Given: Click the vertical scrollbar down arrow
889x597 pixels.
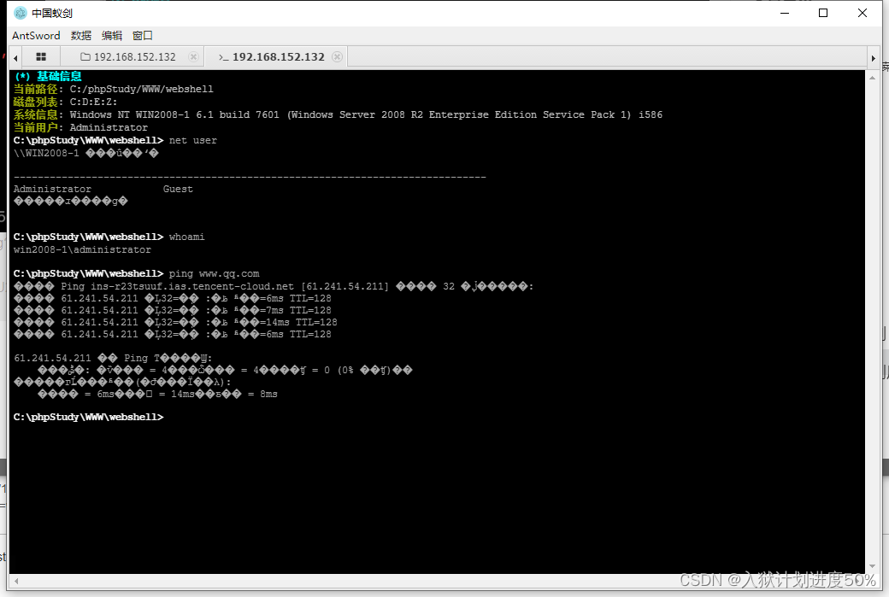Looking at the screenshot, I should tap(872, 566).
